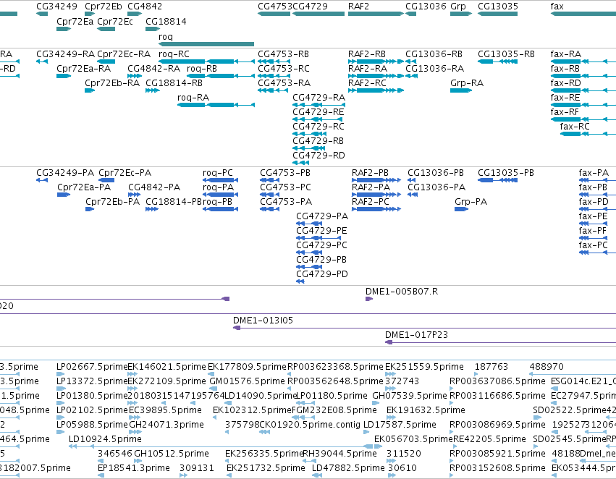Viewport: 616px width, 479px height.
Task: Select EST RP003637086.5prime
Action: pos(452,389)
